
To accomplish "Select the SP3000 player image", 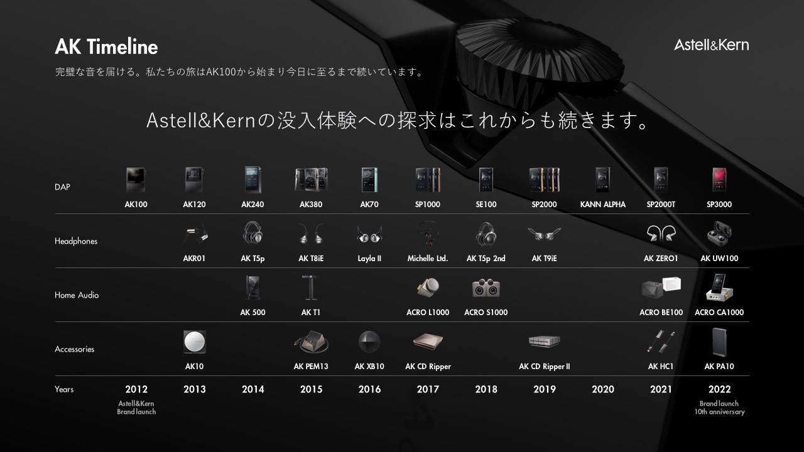I will [719, 180].
